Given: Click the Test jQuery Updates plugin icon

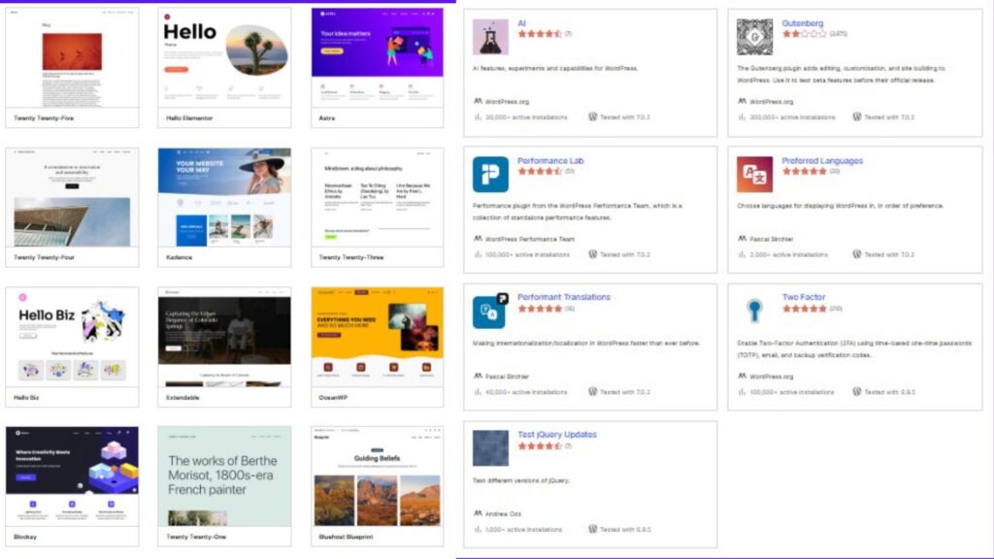Looking at the screenshot, I should (x=490, y=448).
